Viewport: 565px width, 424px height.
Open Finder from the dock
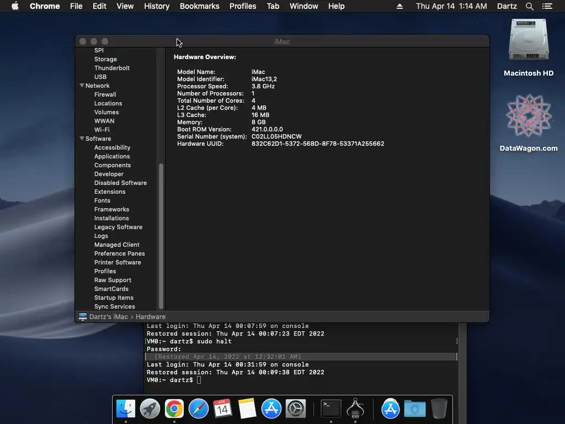pyautogui.click(x=126, y=409)
